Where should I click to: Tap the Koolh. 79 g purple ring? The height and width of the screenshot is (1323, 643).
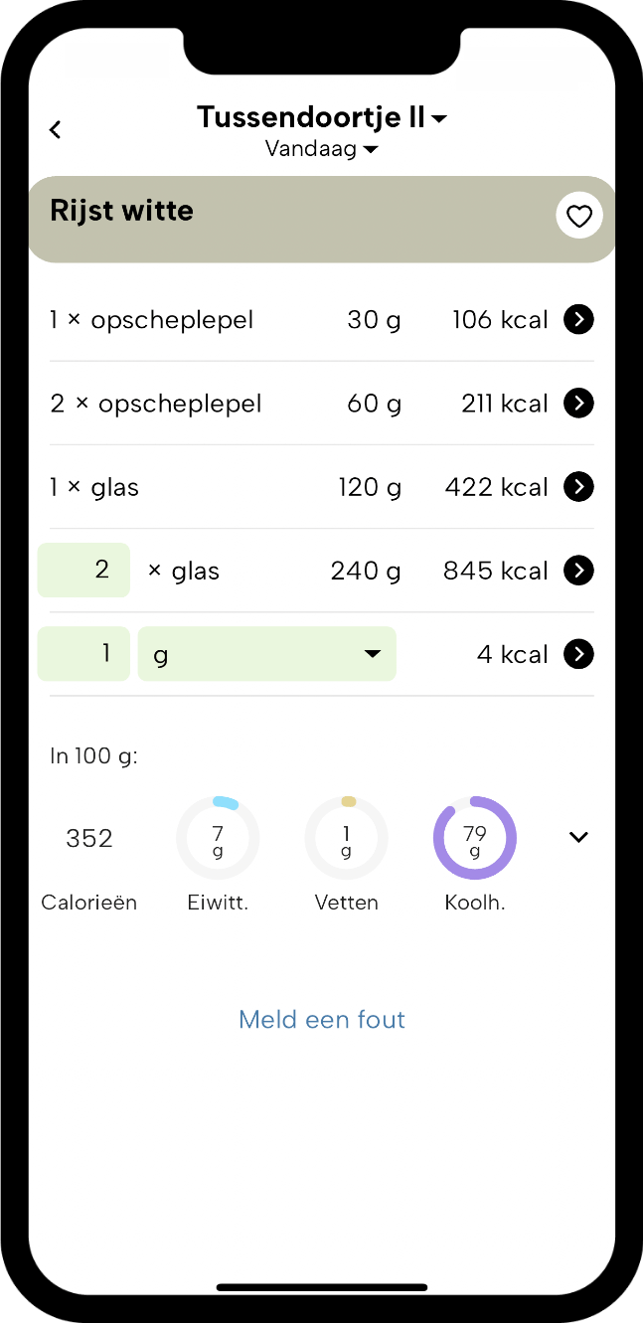click(475, 838)
